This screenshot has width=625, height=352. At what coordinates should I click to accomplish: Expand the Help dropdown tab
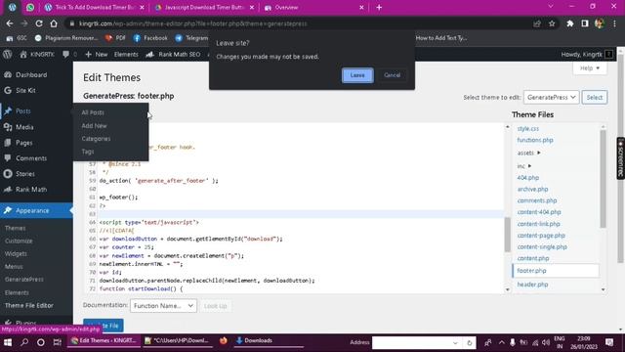[x=590, y=68]
